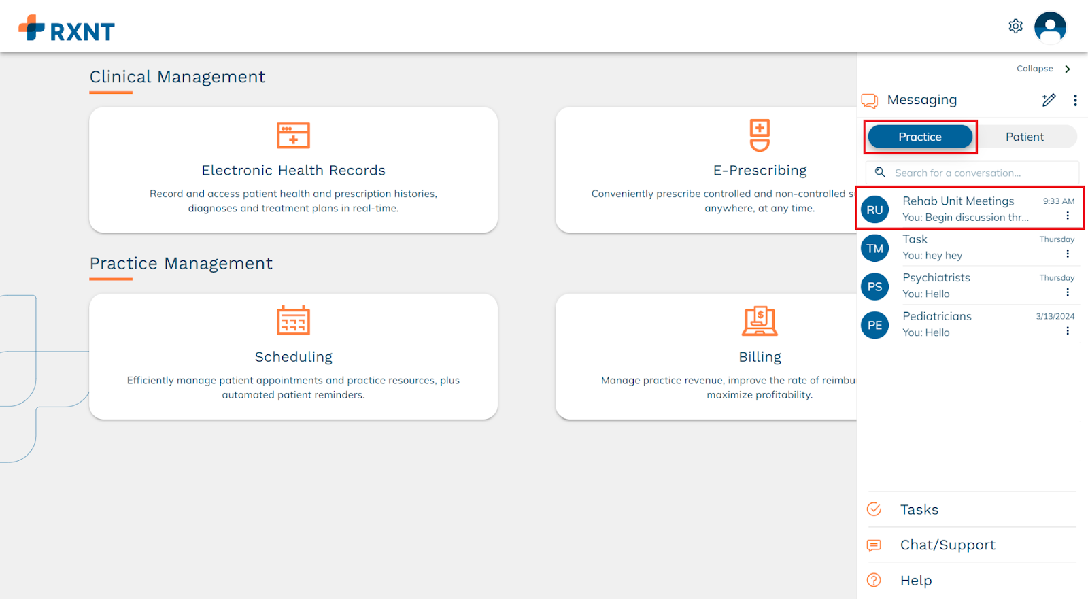Click the RU avatar circle

pos(875,210)
